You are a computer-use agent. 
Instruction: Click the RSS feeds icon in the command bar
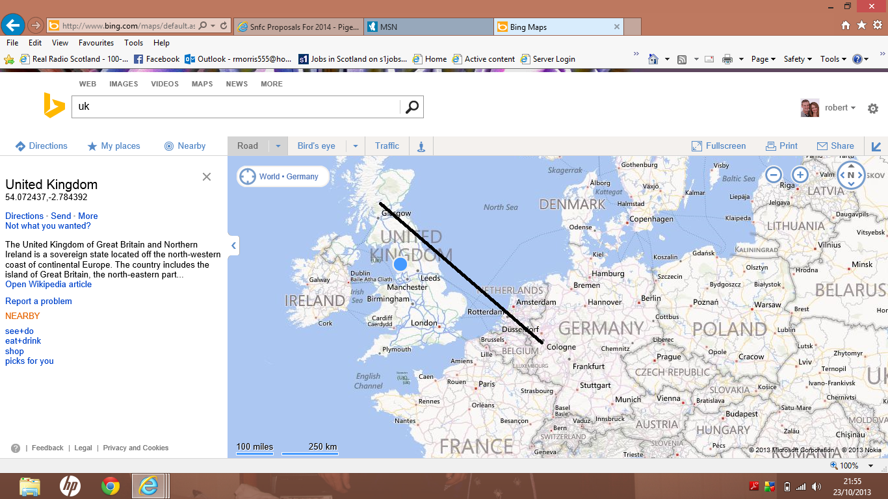[682, 59]
